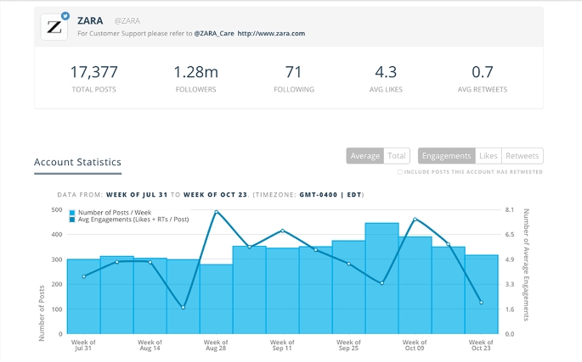Click the 'Week of Sep 11' axis label
Image resolution: width=582 pixels, height=362 pixels.
282,345
